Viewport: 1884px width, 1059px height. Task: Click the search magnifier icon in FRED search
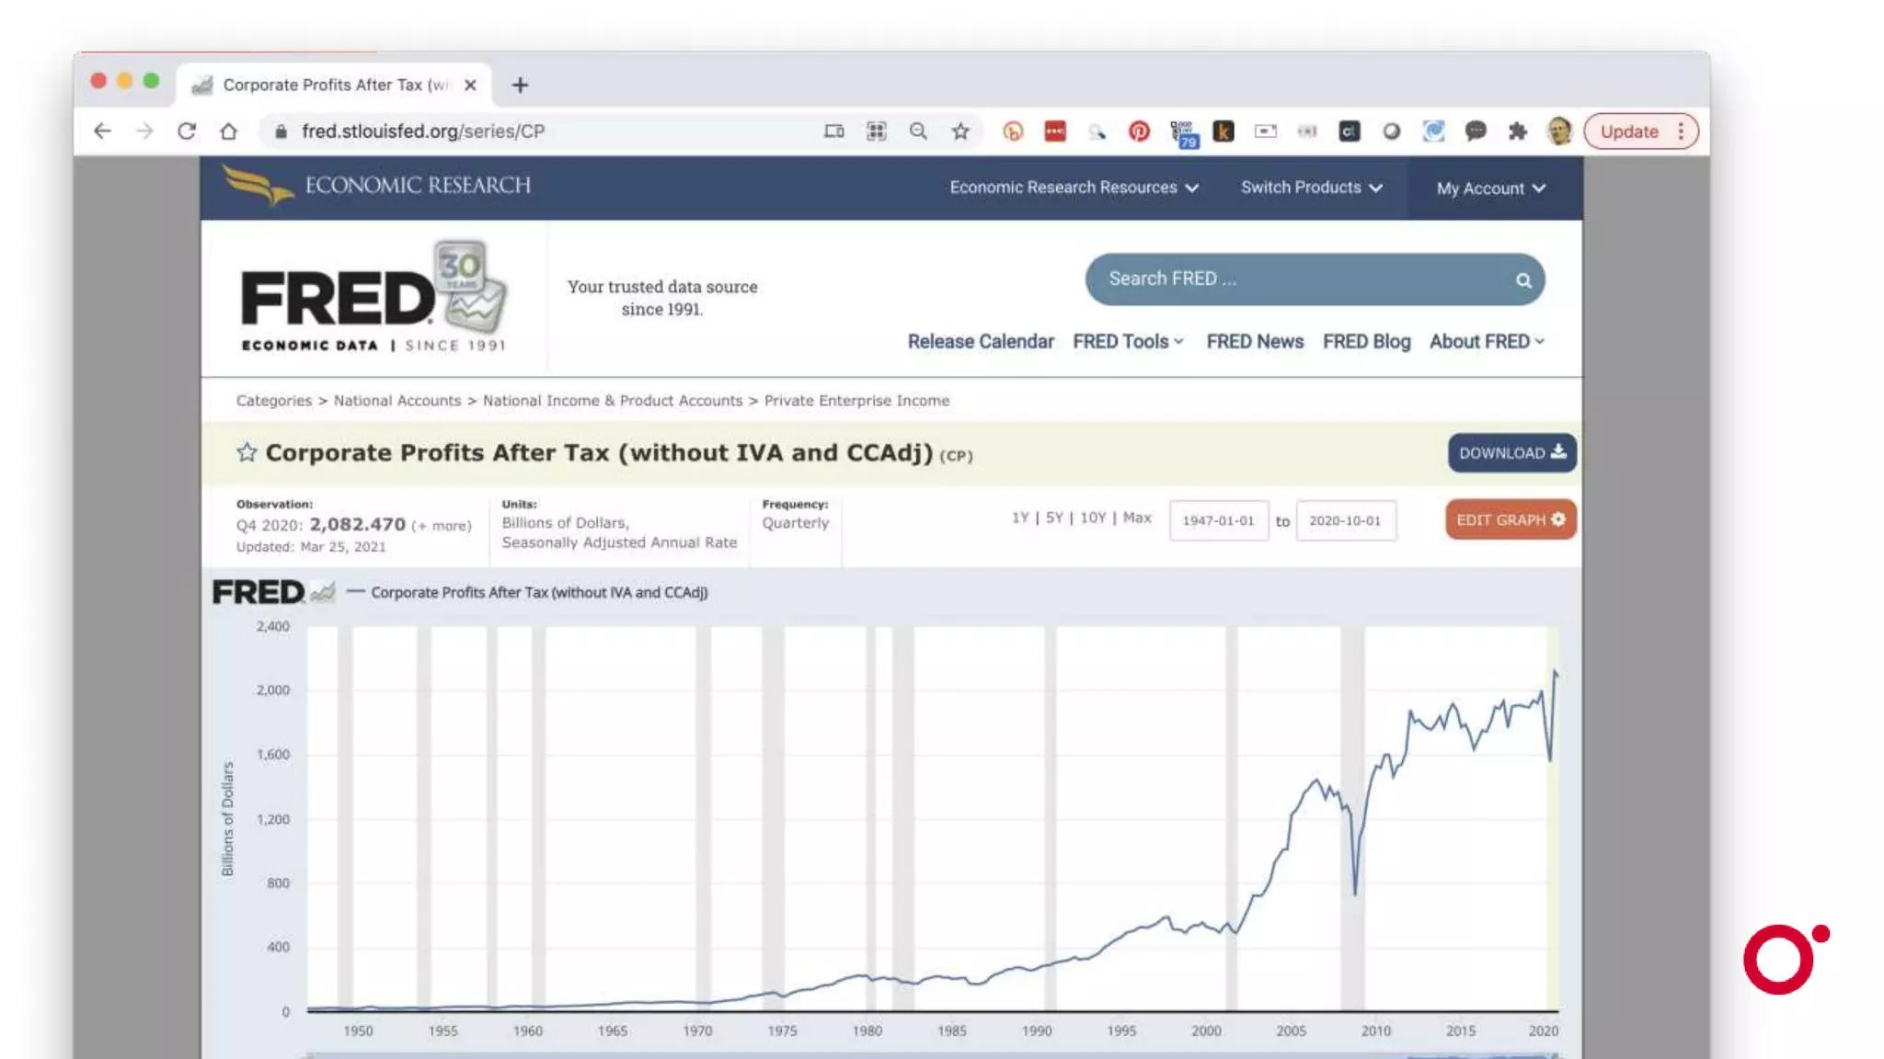(x=1523, y=280)
